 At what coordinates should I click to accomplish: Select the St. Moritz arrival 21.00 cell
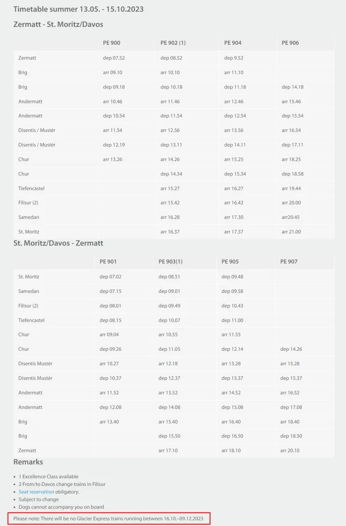click(x=291, y=232)
